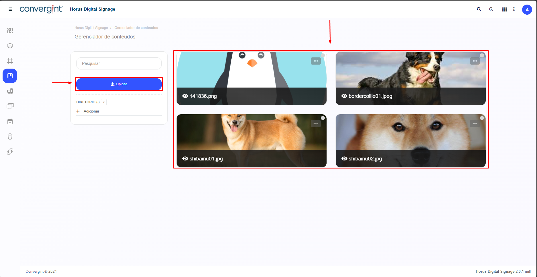Select the content manager sidebar icon

10,76
